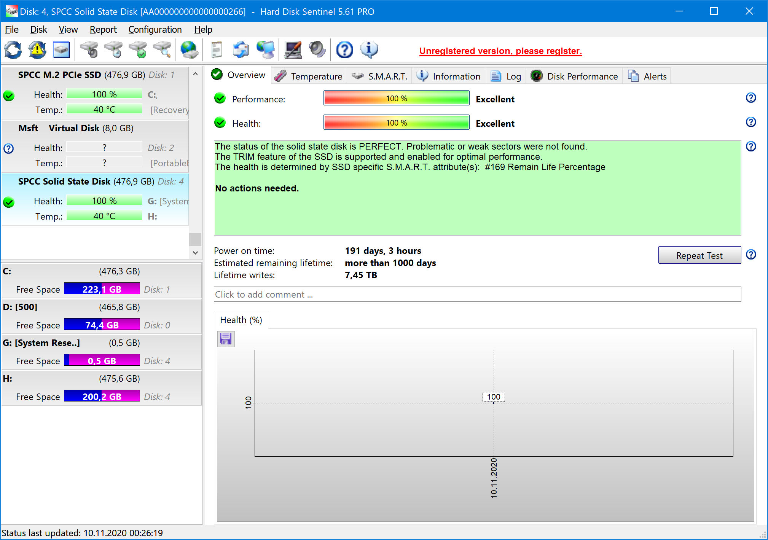Viewport: 768px width, 540px height.
Task: Click the H: free space bar
Action: (x=102, y=396)
